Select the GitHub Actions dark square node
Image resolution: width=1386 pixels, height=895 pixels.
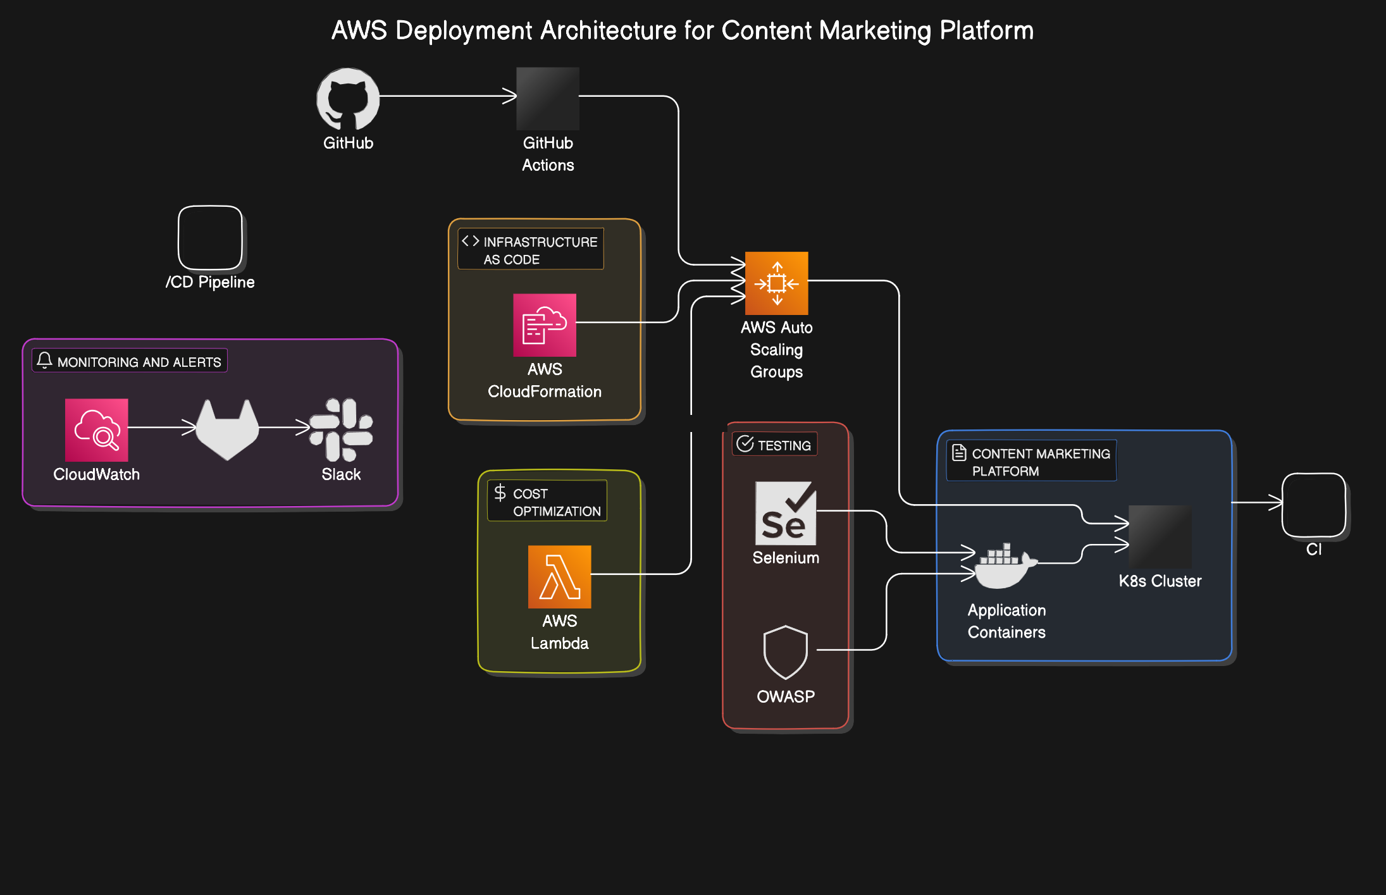tap(548, 99)
